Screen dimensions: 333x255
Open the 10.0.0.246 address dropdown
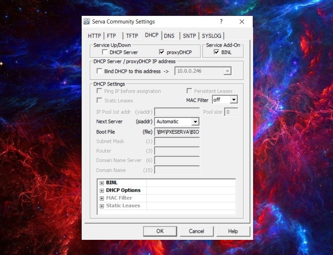coord(227,71)
